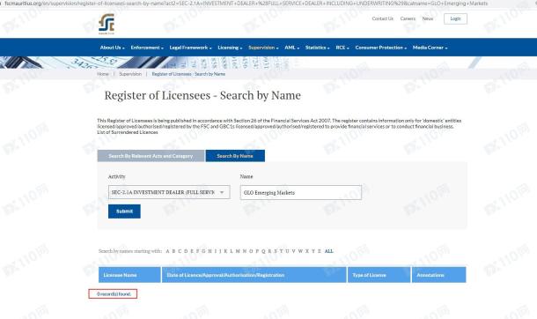
Task: Expand the Supervision menu
Action: 263,48
